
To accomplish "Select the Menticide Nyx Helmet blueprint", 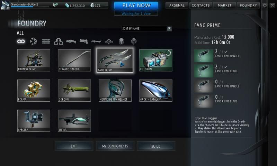I will tap(115, 91).
